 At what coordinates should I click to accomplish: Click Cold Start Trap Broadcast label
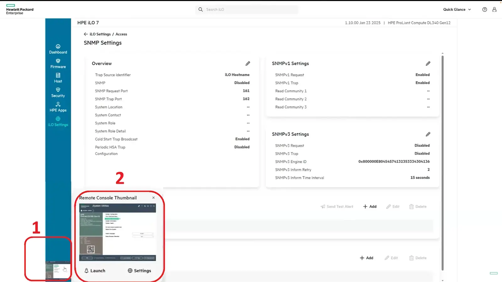point(116,139)
